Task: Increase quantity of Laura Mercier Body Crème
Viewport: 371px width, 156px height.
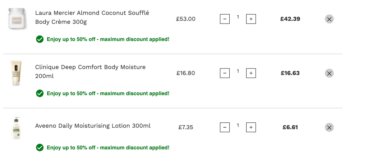Action: click(251, 19)
